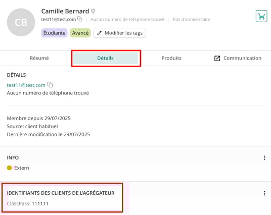Open the Produits tab
271x215 pixels.
(x=171, y=58)
